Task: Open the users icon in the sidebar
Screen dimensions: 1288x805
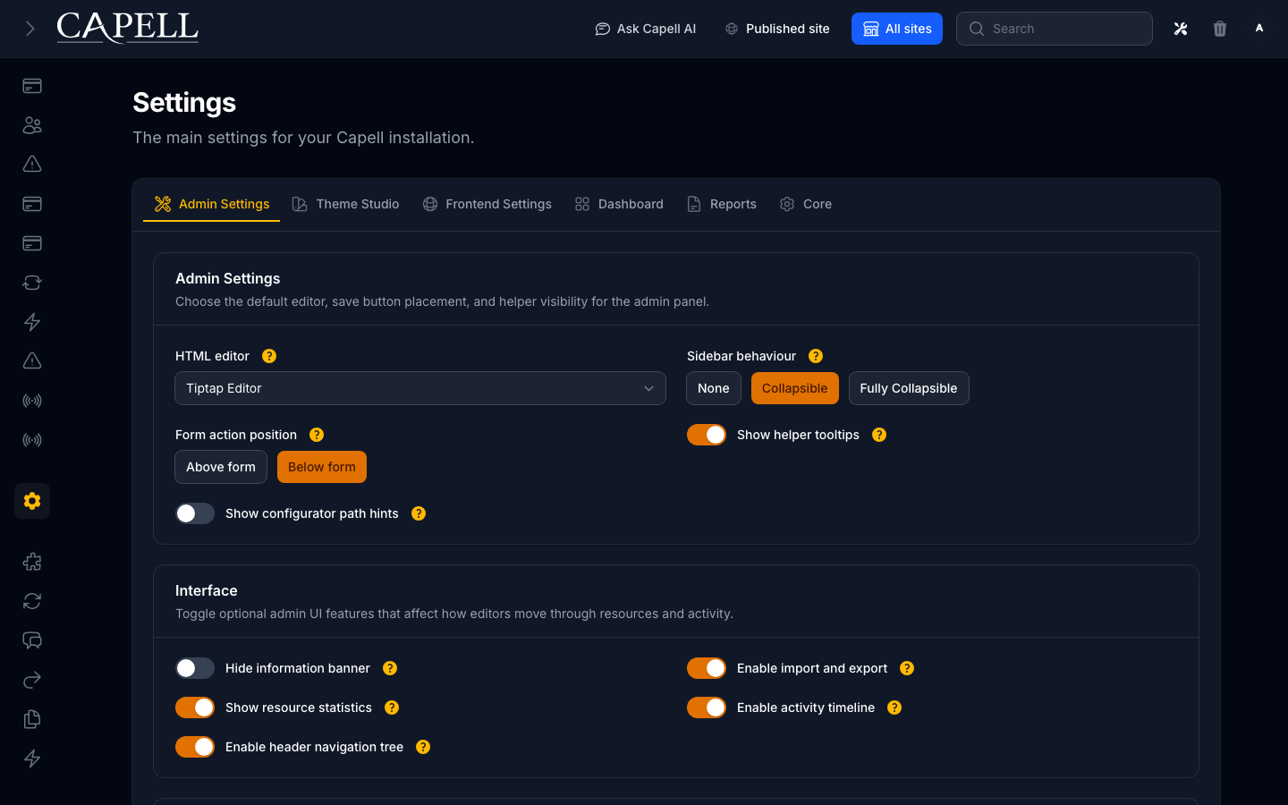Action: [32, 125]
